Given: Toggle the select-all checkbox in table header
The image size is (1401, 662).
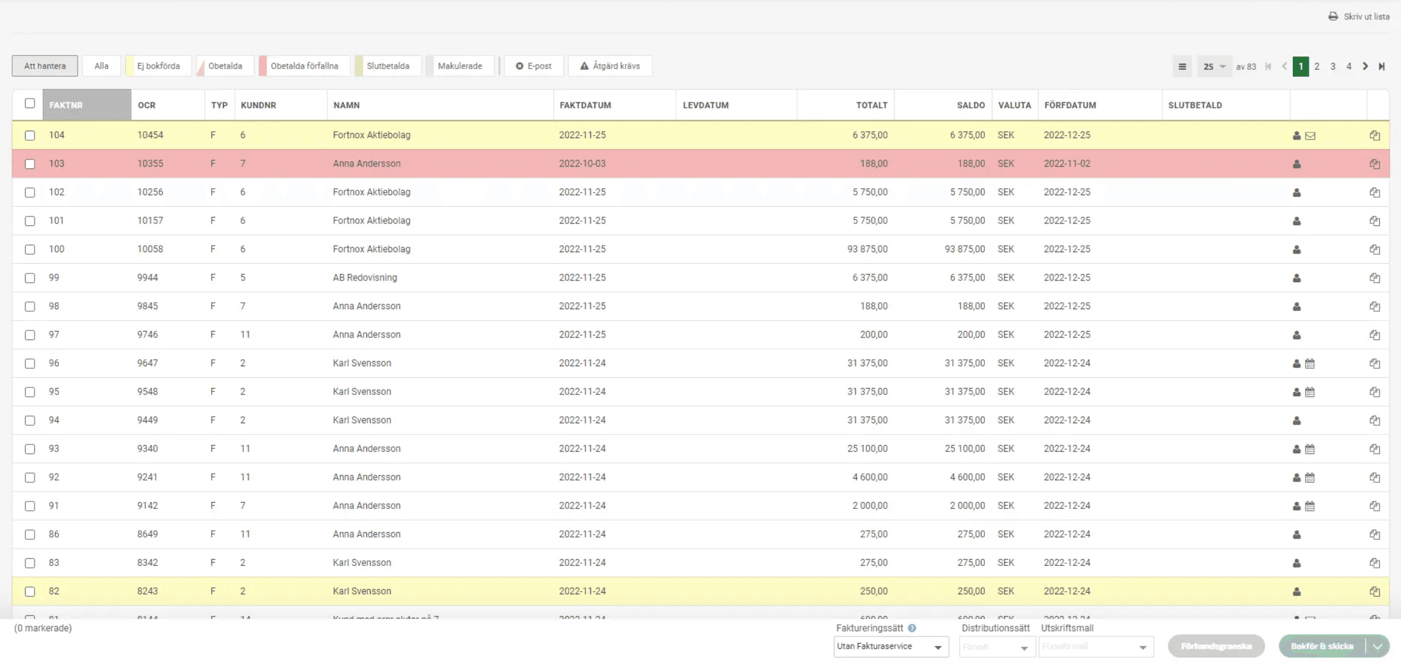Looking at the screenshot, I should tap(29, 103).
